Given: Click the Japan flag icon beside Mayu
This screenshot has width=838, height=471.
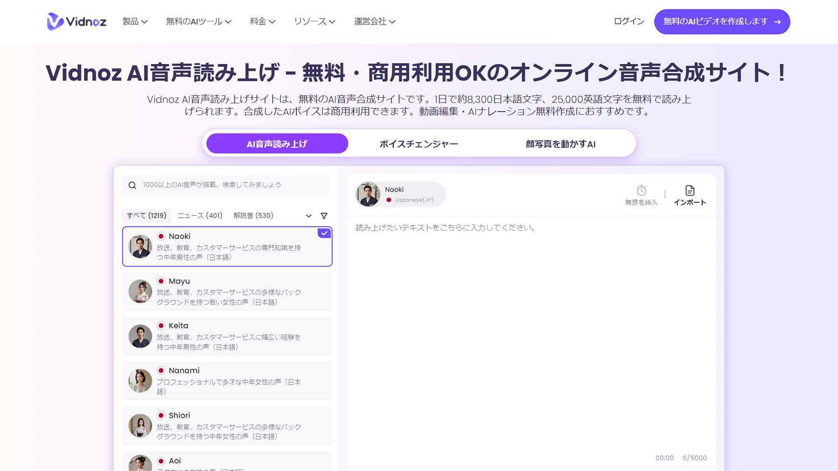Looking at the screenshot, I should click(161, 281).
